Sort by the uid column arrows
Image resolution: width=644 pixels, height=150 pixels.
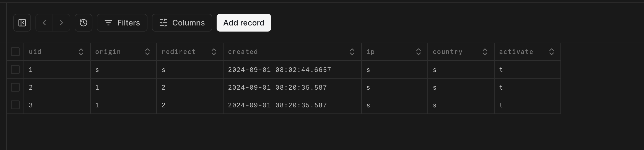pyautogui.click(x=81, y=52)
